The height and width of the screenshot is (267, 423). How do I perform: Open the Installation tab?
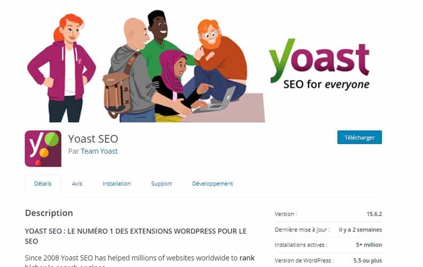[117, 184]
